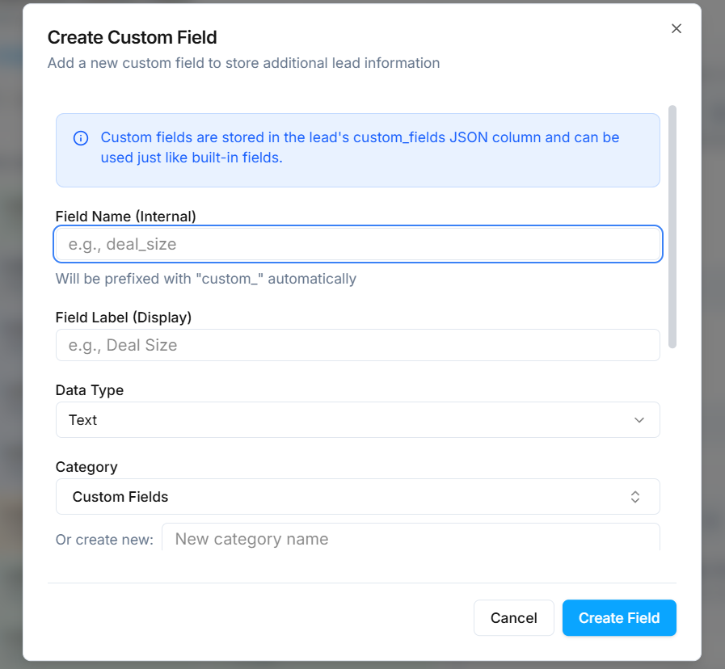Click the Data Type label text

point(89,390)
